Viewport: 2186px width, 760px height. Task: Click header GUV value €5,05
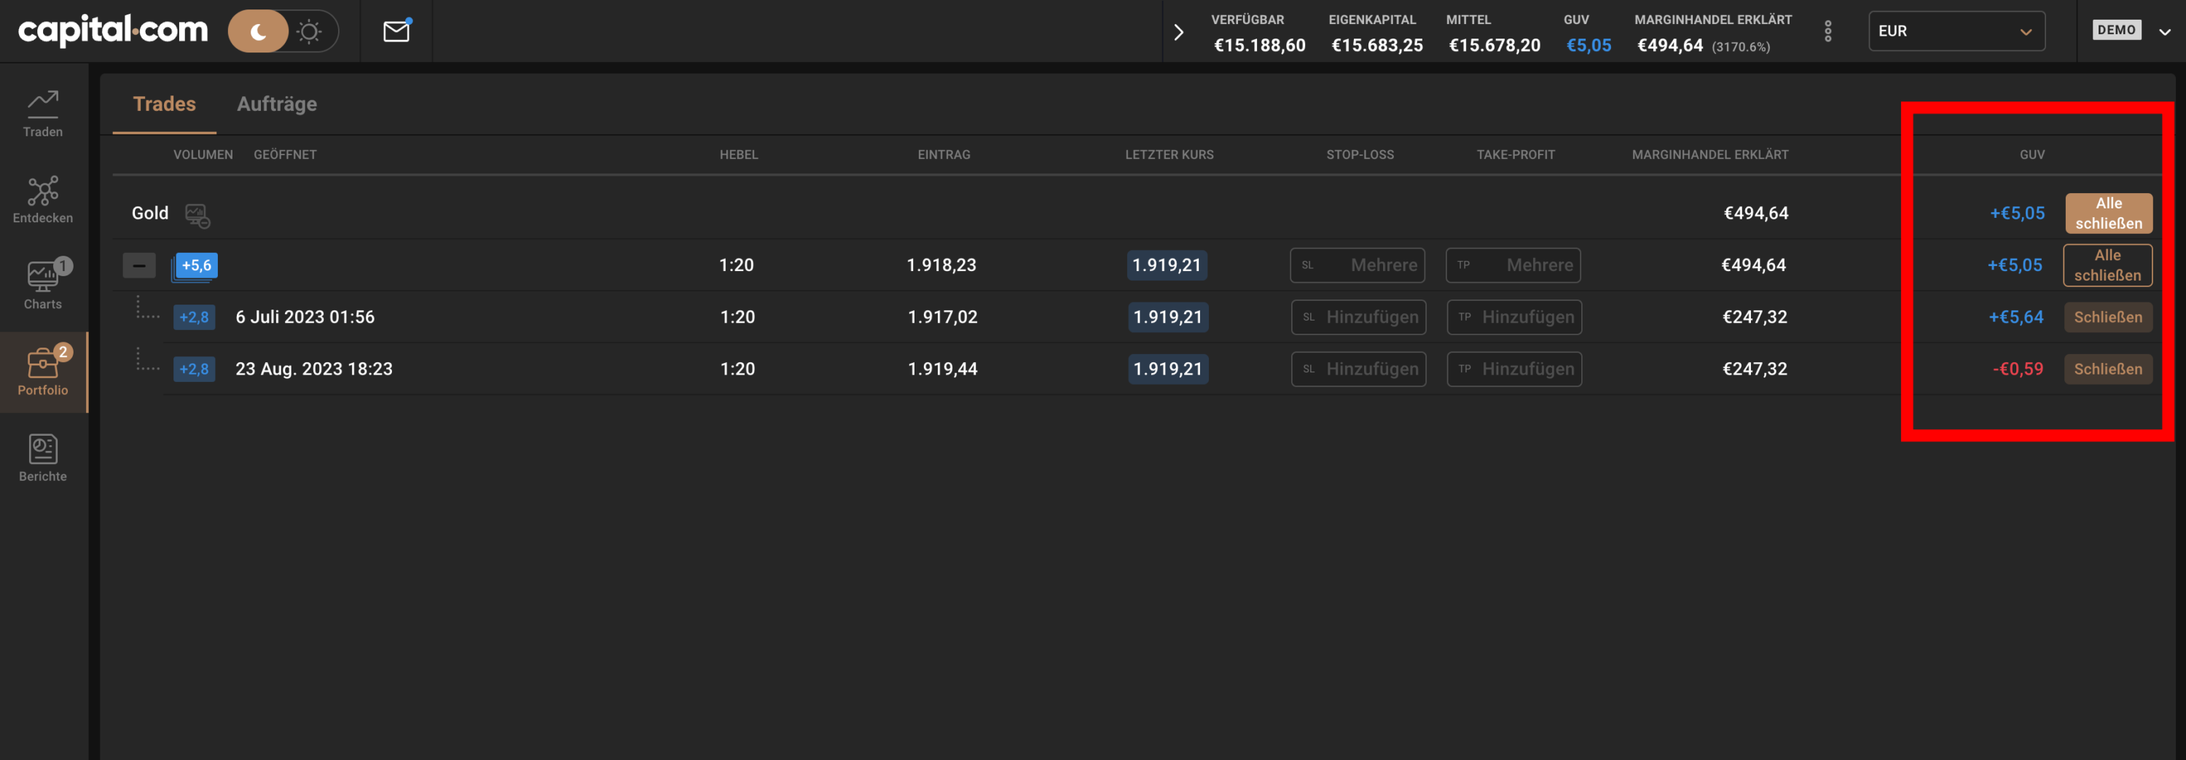coord(1588,46)
